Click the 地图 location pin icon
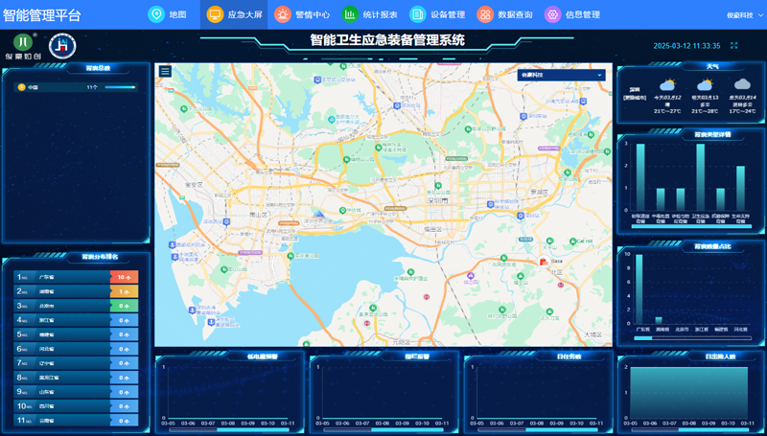Screen dimensions: 767x436 156,14
